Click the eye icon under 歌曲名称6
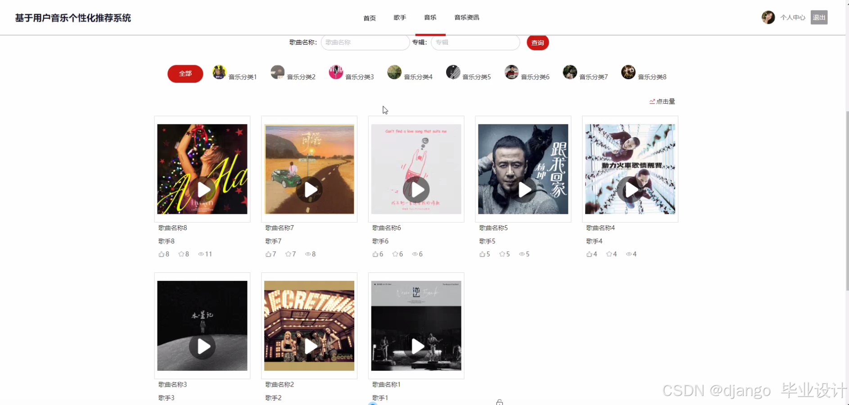The image size is (849, 405). pos(415,254)
